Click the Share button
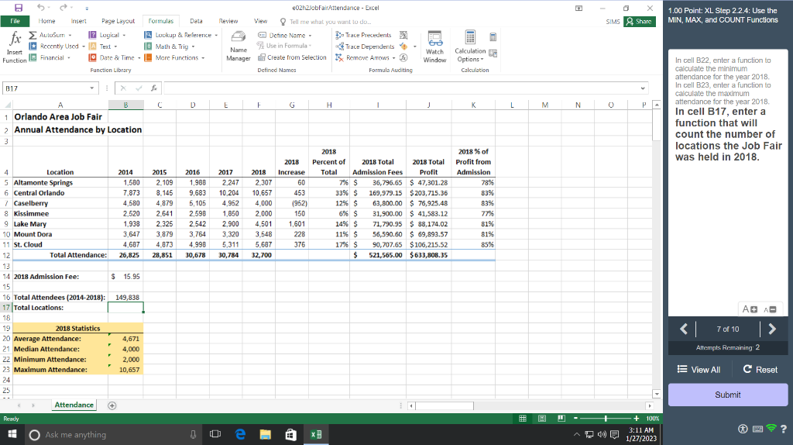 pyautogui.click(x=639, y=21)
